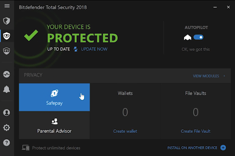Select the Privacy eye-shield sidebar icon
Viewport: 235px width, 156px height.
[x=7, y=36]
